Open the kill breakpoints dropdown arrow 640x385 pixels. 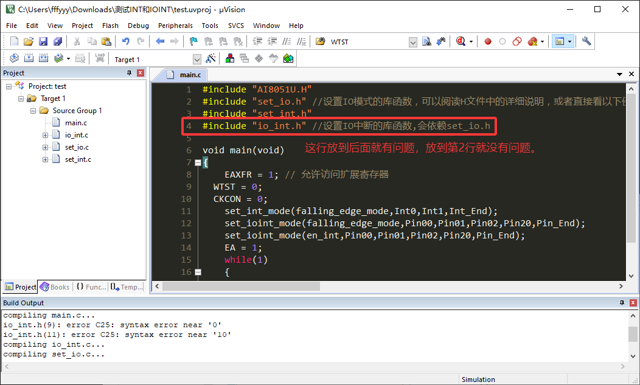[542, 41]
